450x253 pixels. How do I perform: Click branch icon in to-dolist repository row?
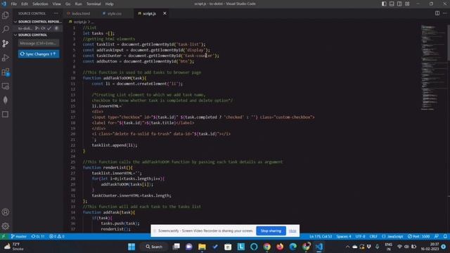pyautogui.click(x=37, y=28)
